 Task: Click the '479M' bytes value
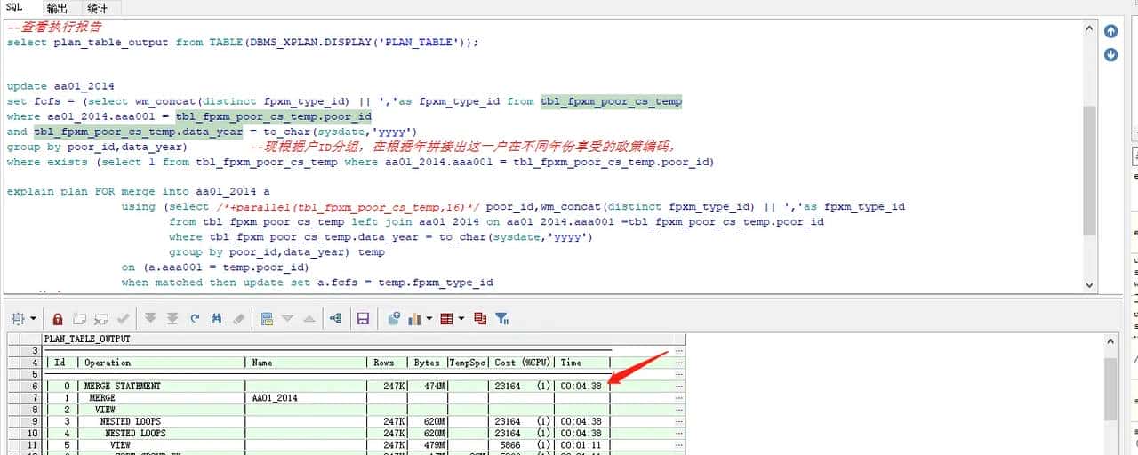point(435,444)
